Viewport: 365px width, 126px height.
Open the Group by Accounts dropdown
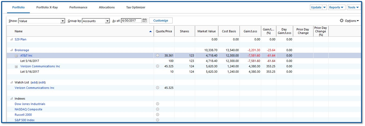pos(108,21)
